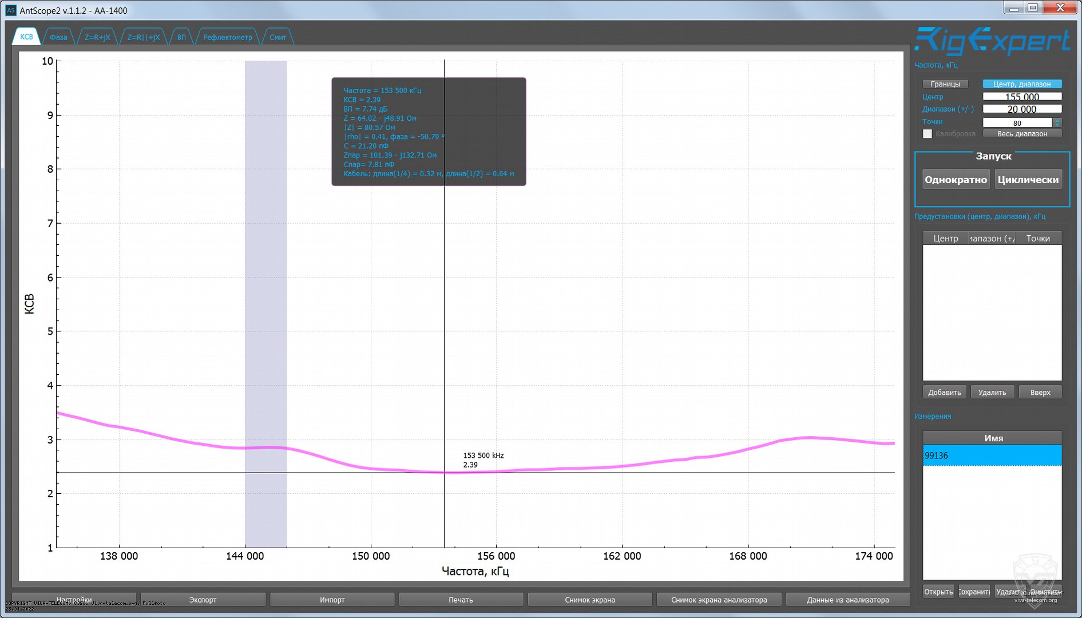Click the Экспорт button
The height and width of the screenshot is (618, 1082).
click(203, 600)
